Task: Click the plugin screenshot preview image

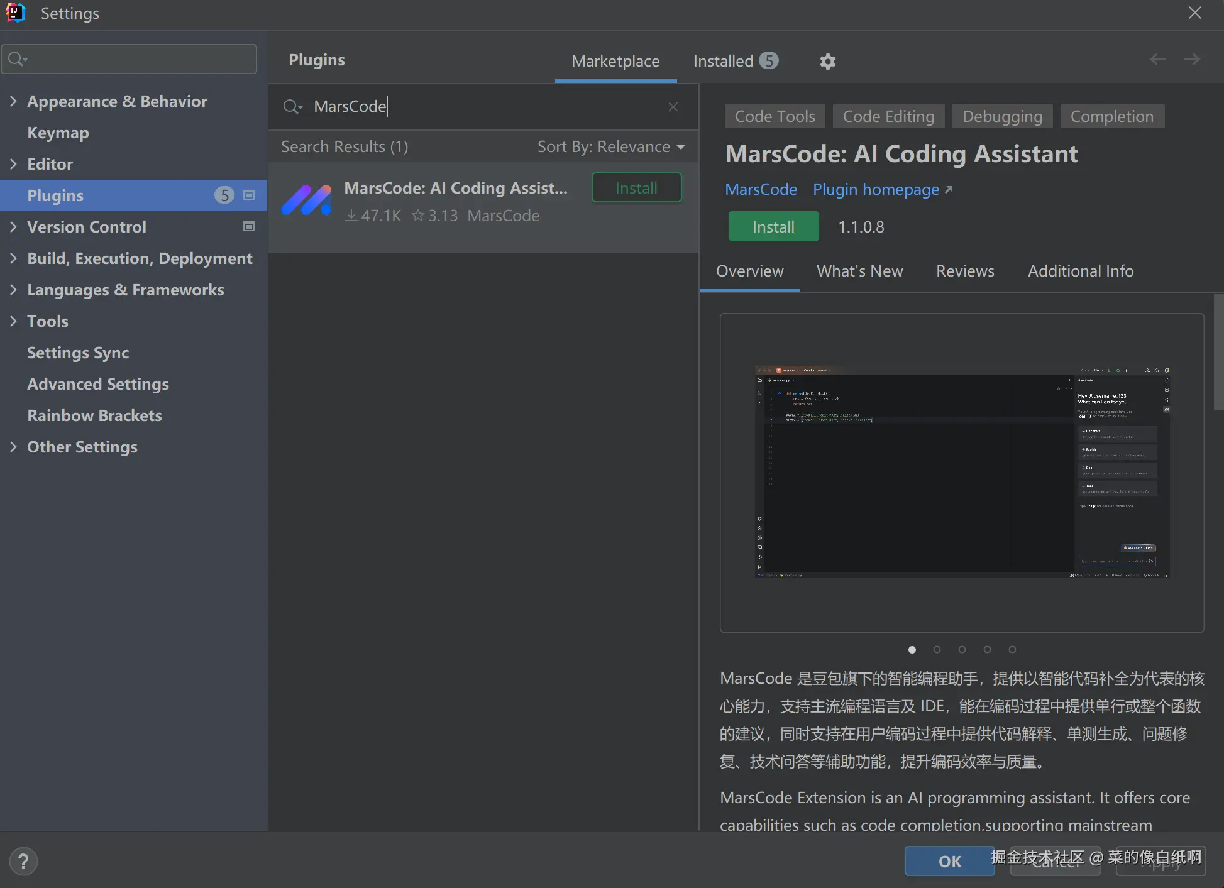Action: point(962,472)
